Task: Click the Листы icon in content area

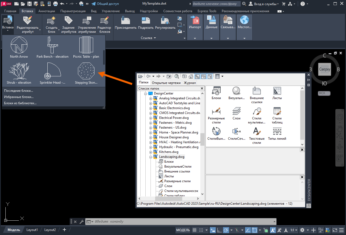Action: (277, 93)
